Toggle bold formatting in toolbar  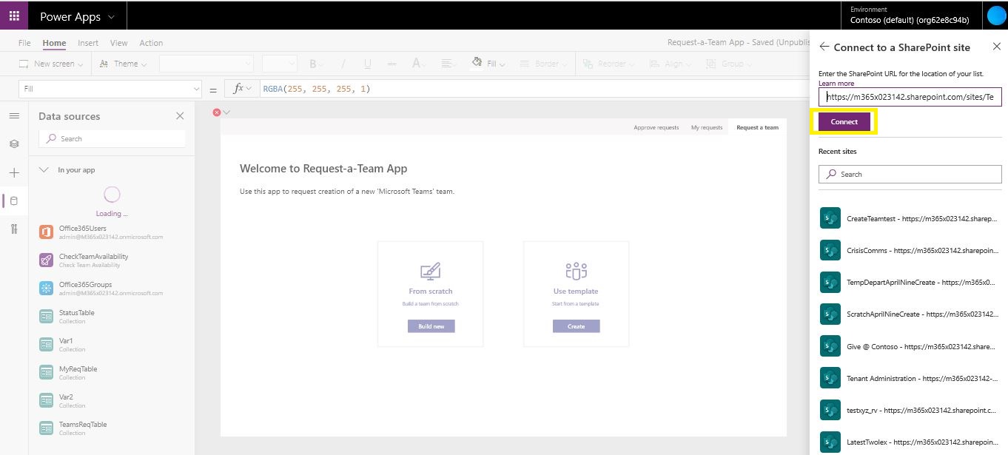click(312, 64)
